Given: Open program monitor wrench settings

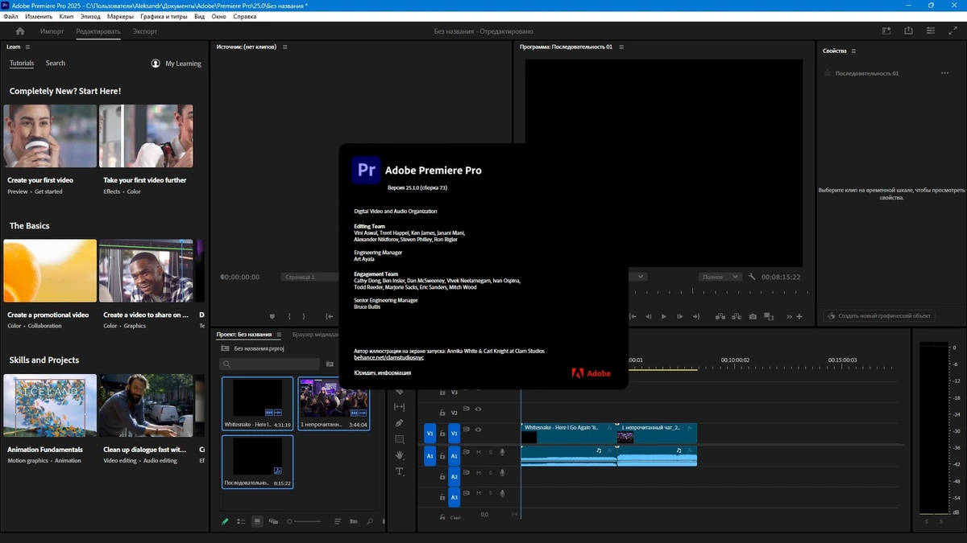Looking at the screenshot, I should tap(752, 277).
